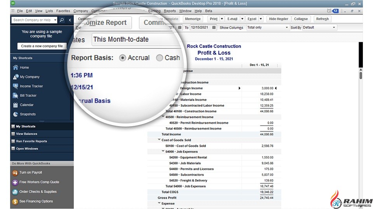Image resolution: width=373 pixels, height=209 pixels.
Task: Open the Reports menu
Action: pyautogui.click(x=170, y=11)
